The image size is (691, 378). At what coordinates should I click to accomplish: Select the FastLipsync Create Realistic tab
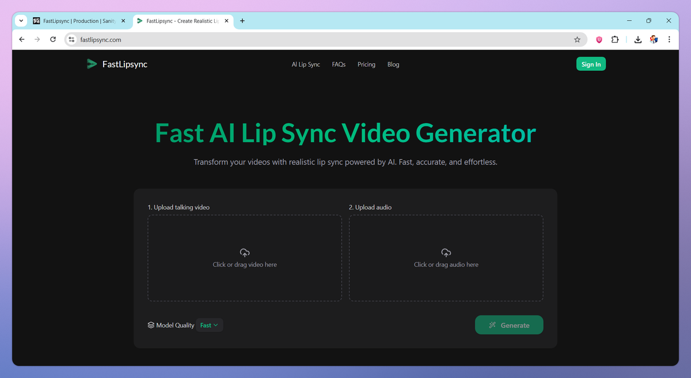183,21
